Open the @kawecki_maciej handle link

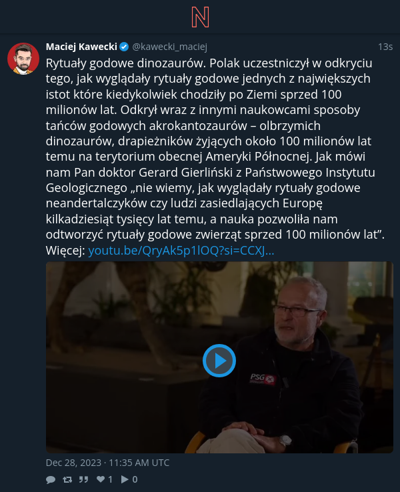(170, 47)
